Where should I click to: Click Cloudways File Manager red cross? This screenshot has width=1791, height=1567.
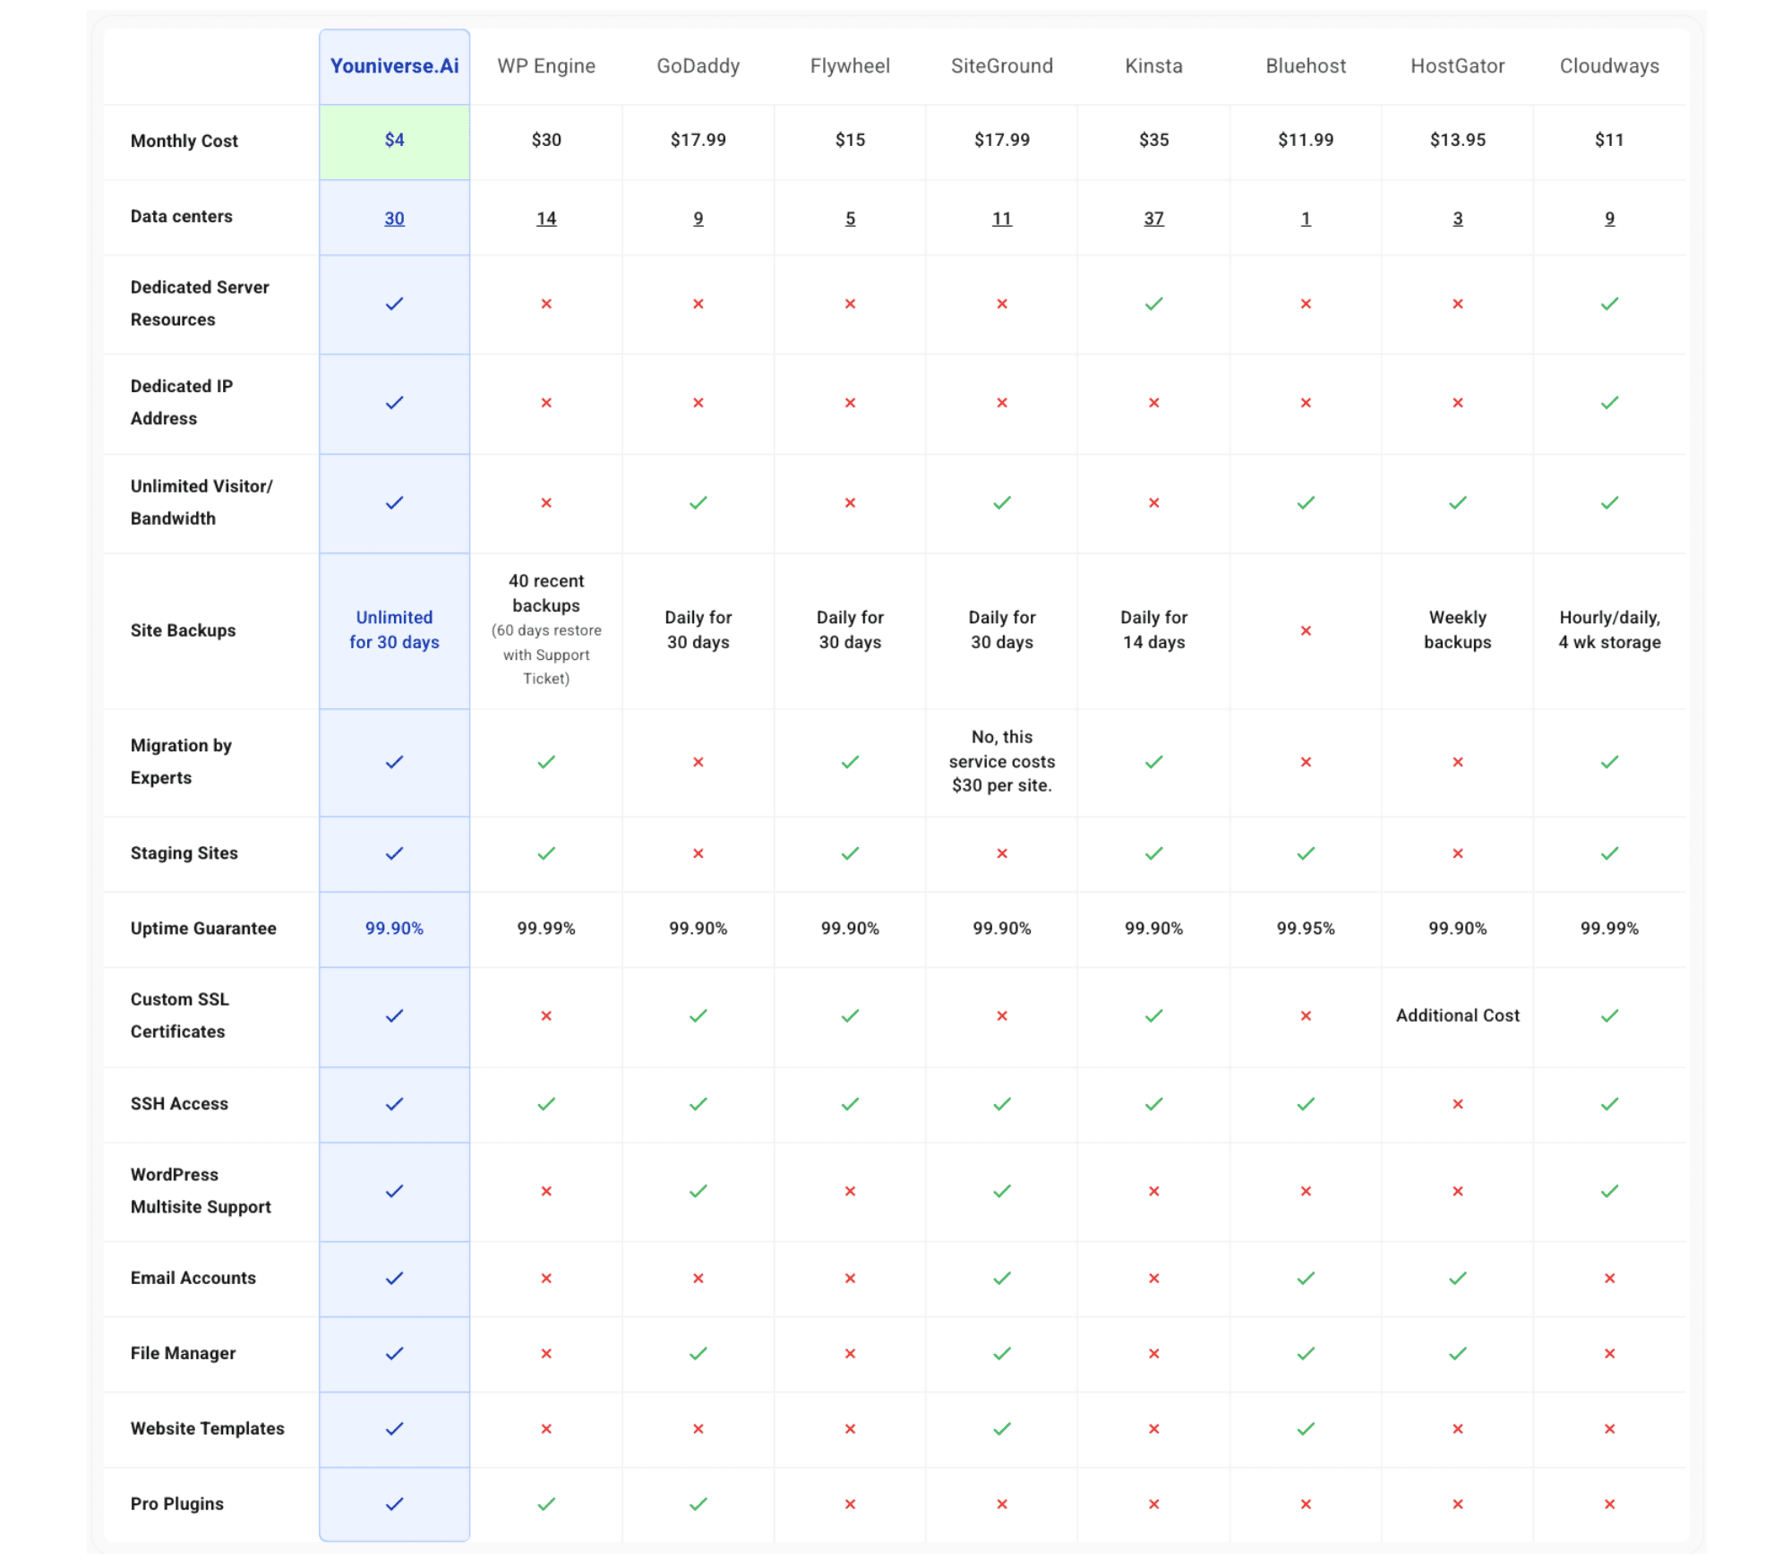1609,1353
